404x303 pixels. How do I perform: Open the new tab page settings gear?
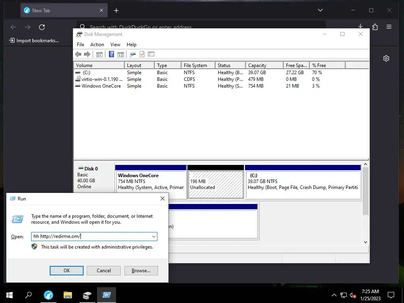(x=386, y=58)
